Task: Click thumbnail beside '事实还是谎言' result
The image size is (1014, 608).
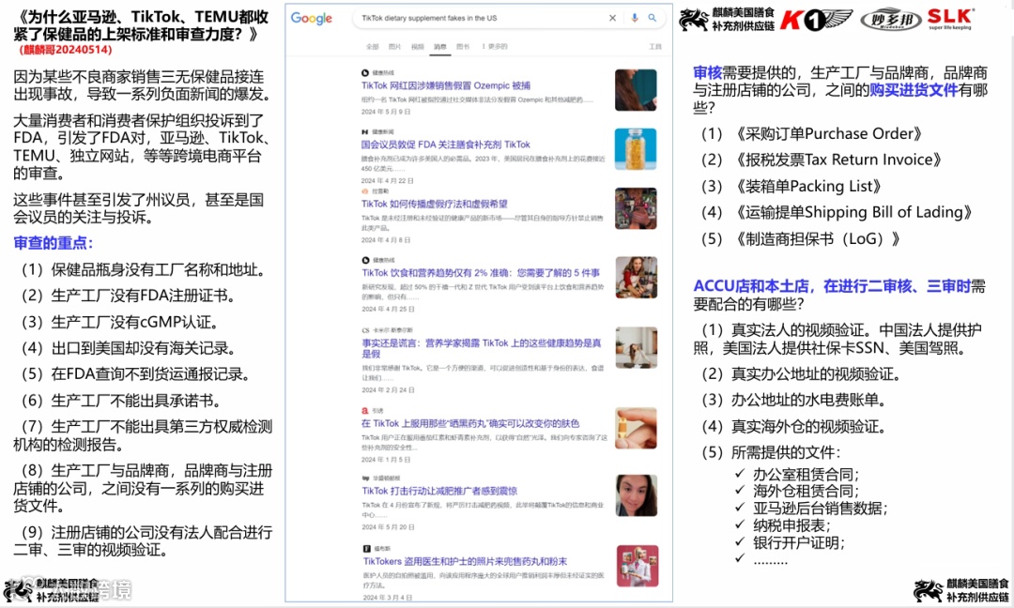Action: 636,347
